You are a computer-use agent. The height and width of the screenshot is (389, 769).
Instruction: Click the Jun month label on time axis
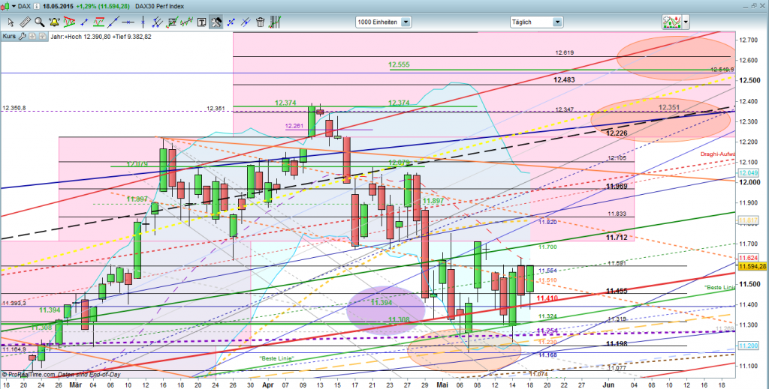tap(607, 385)
